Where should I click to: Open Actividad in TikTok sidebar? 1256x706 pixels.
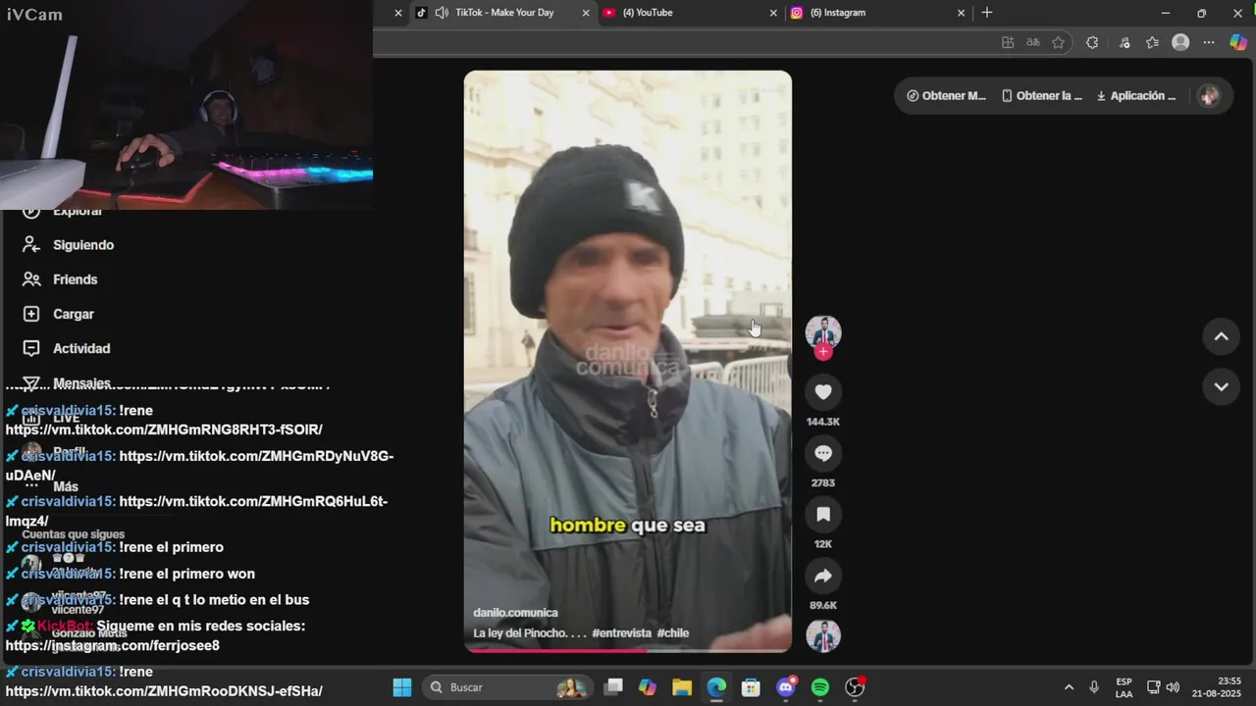(81, 348)
